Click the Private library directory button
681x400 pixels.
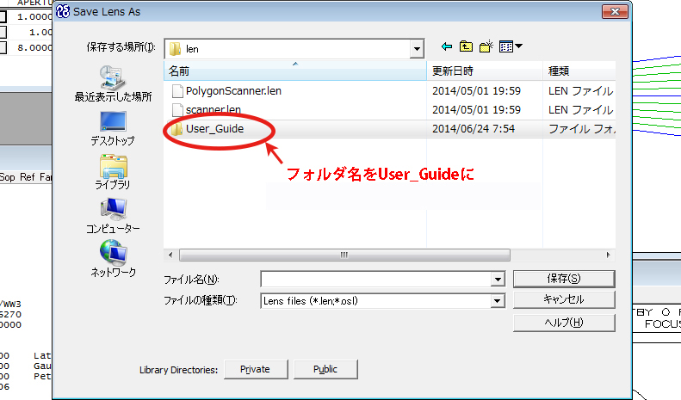pyautogui.click(x=256, y=369)
